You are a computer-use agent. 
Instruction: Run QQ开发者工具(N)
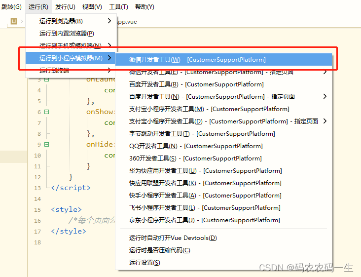223,146
